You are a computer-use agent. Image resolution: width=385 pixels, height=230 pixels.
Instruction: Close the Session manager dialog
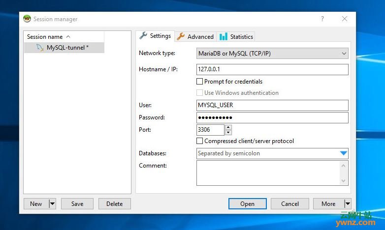coord(345,19)
